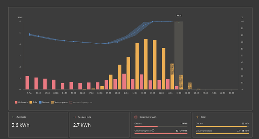Select the 11:00 consumption bar

click(x=124, y=81)
